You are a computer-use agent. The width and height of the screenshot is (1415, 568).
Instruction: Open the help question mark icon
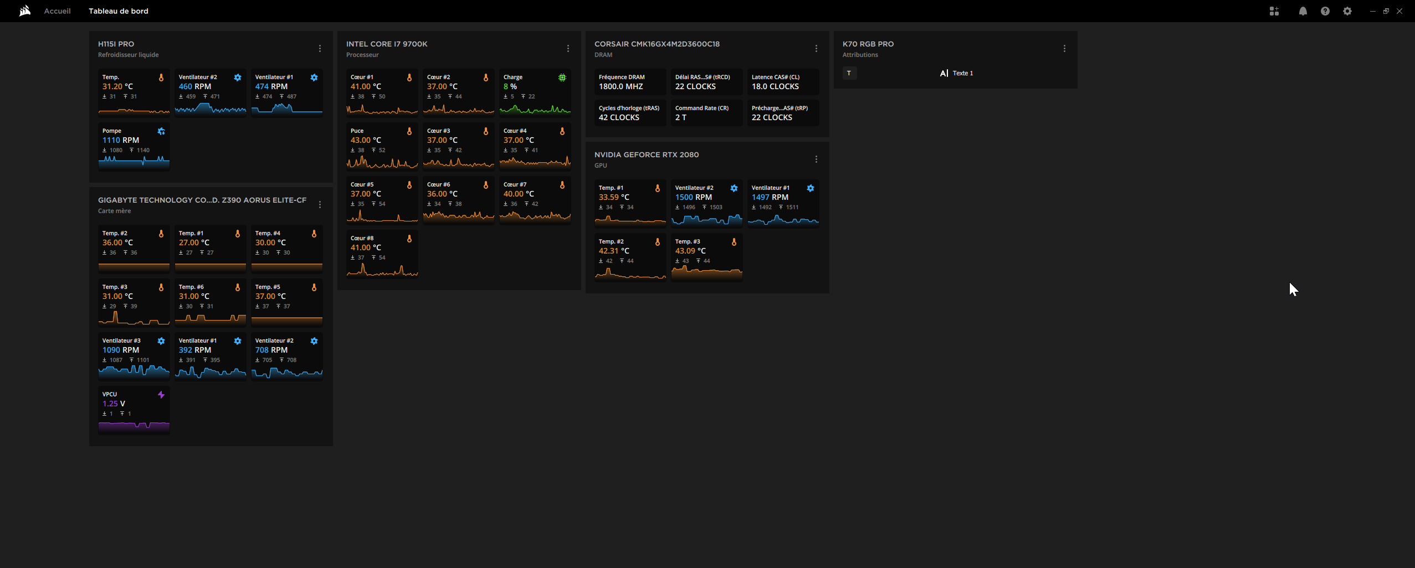(1325, 11)
